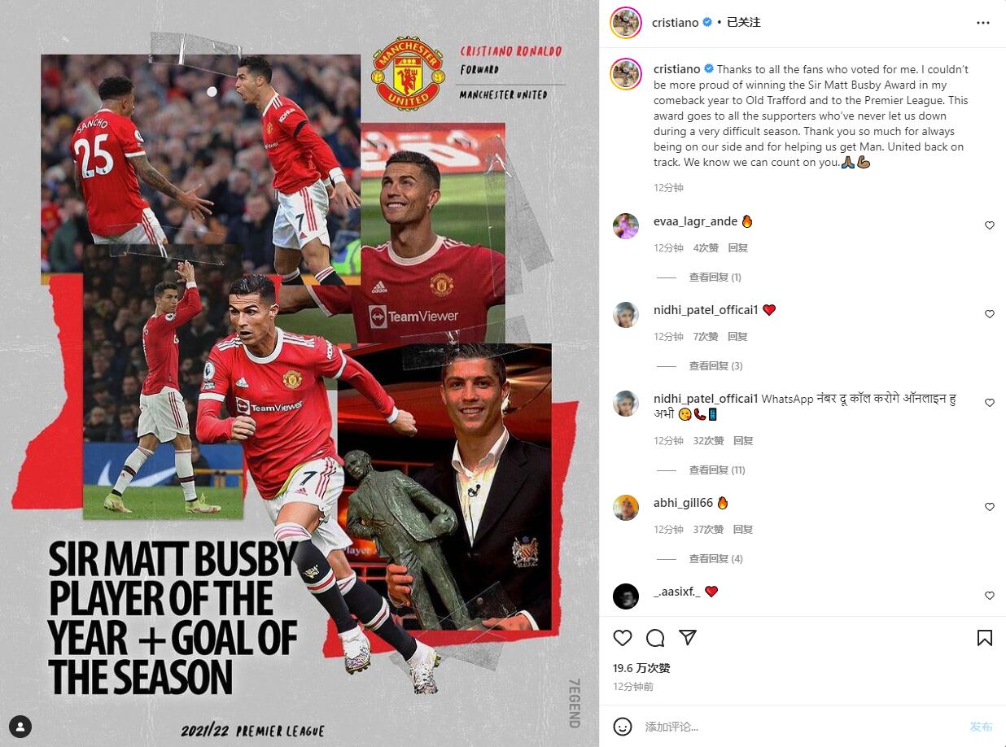Like evaa_lagr_ande's comment
Screen dimensions: 1006x747
pos(990,225)
